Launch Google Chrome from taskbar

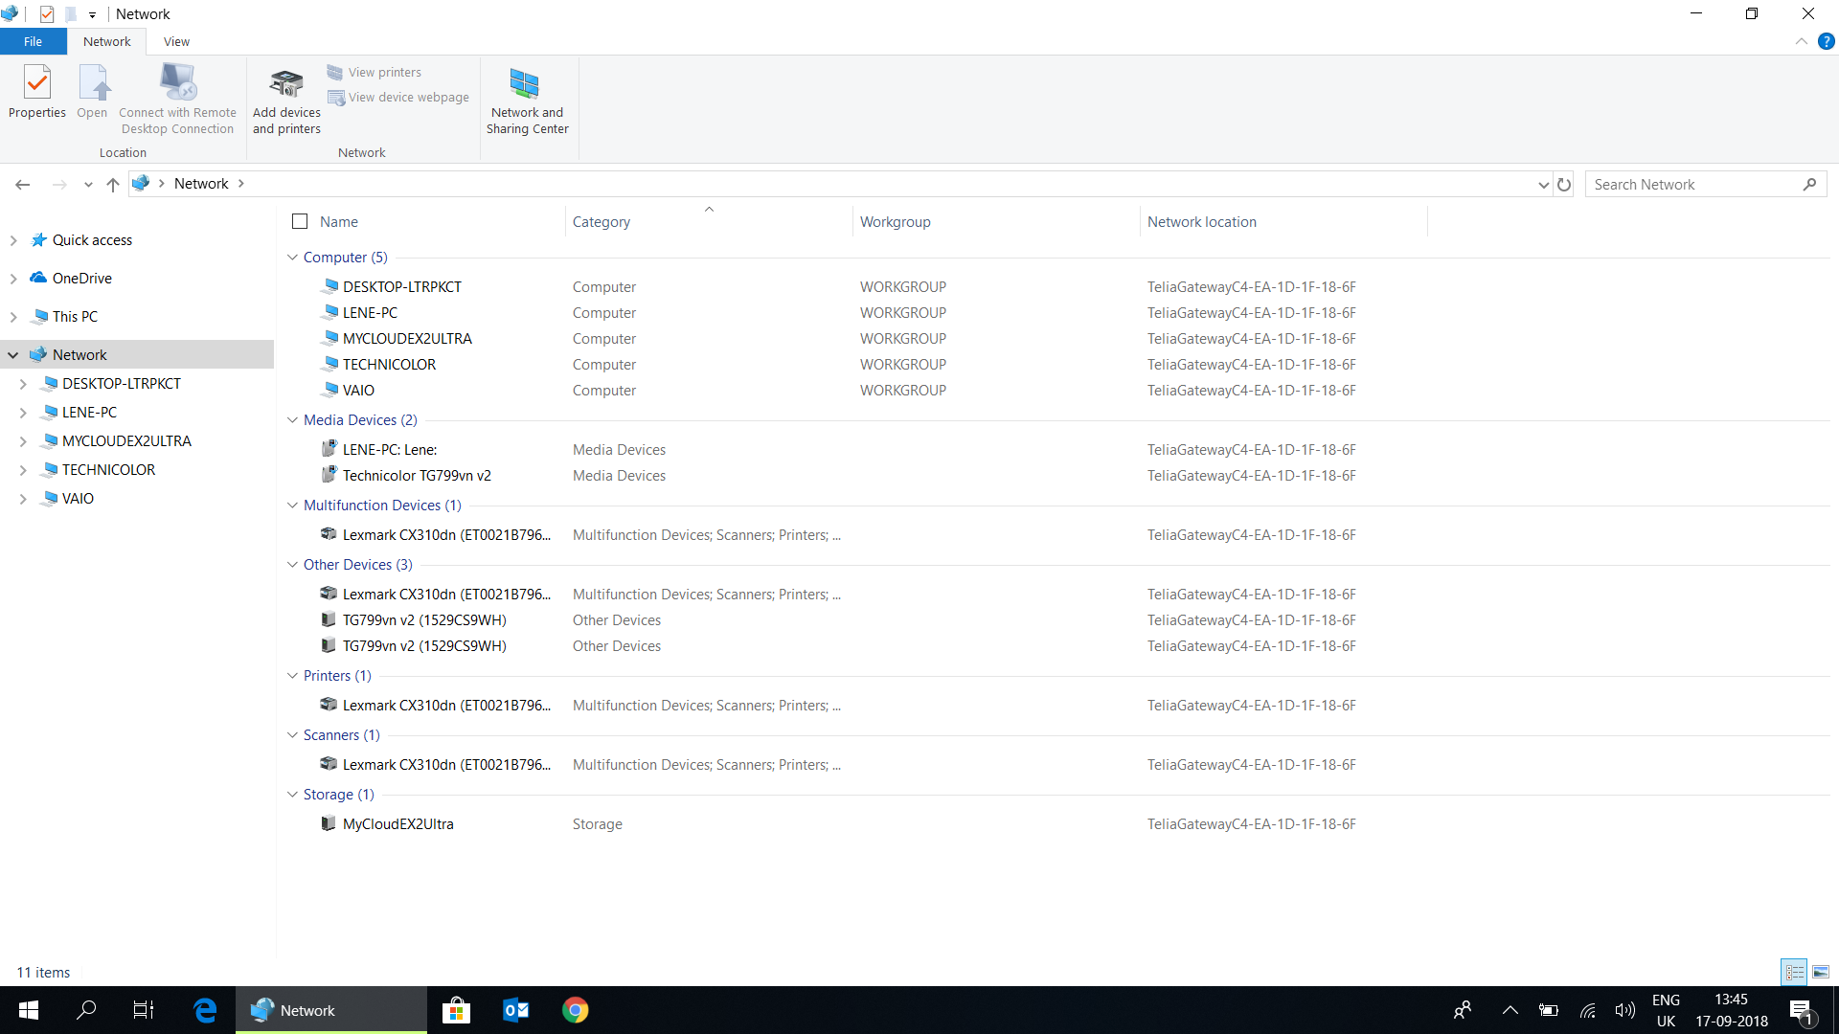pyautogui.click(x=576, y=1010)
